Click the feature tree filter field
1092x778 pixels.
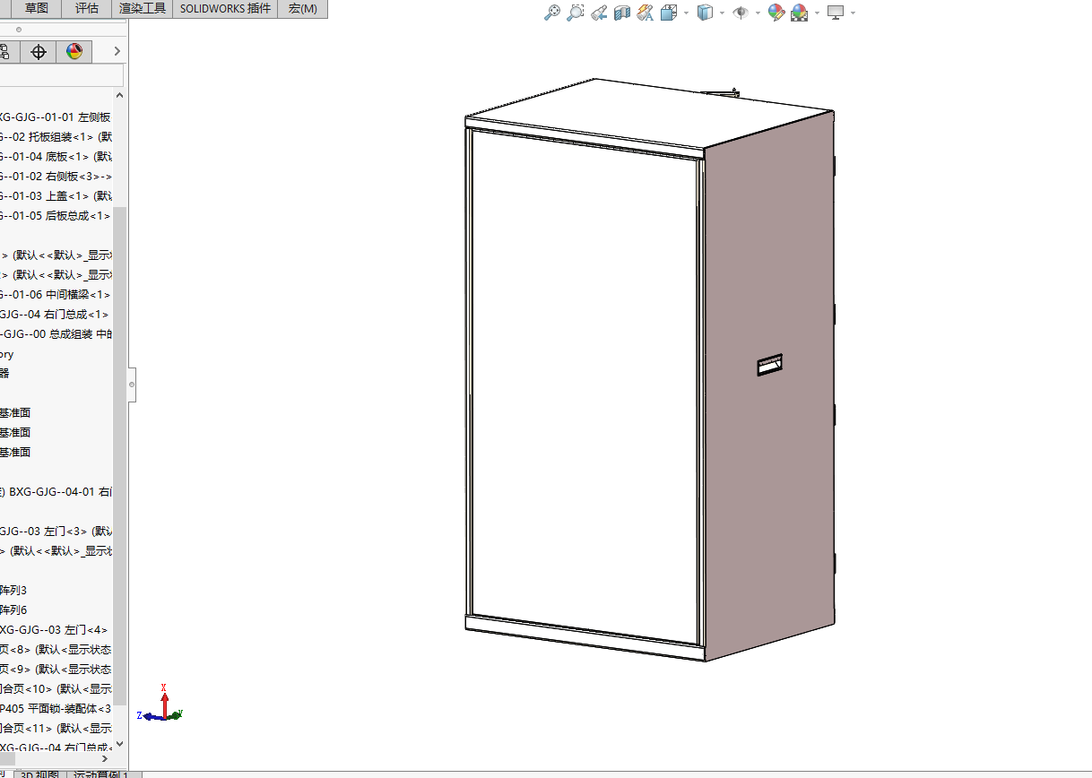(62, 75)
